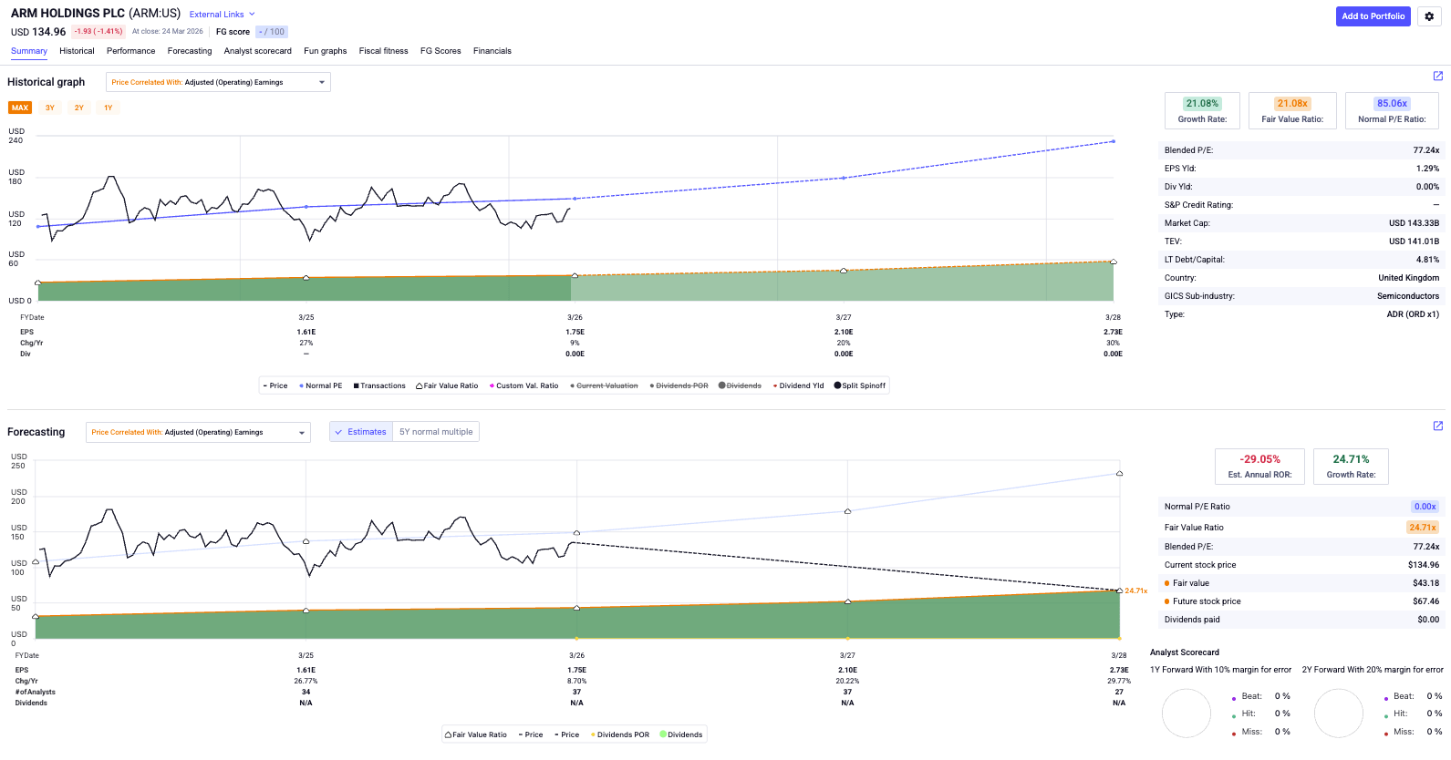Toggle Fair Value Ratio in forecasting legend
Viewport: 1451px width, 760px height.
point(476,734)
